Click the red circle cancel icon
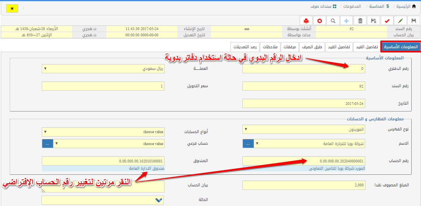The height and width of the screenshot is (206, 421). 320,21
